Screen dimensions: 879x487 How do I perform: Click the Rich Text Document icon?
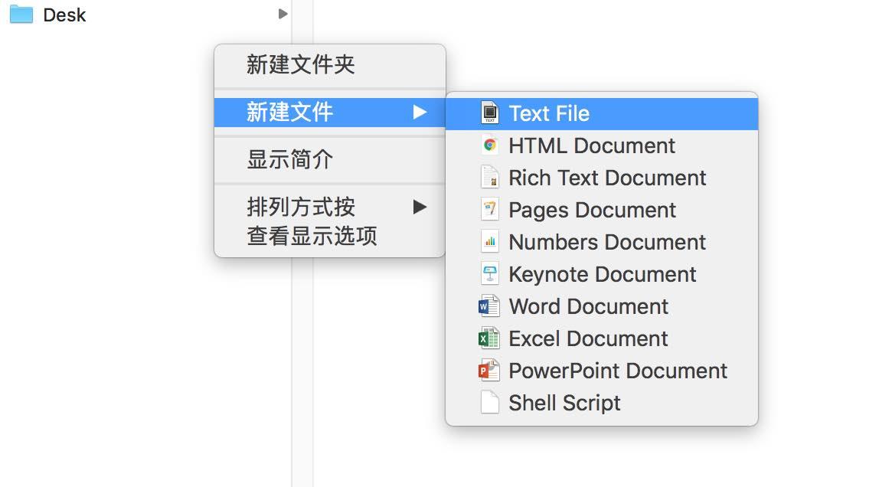[489, 178]
